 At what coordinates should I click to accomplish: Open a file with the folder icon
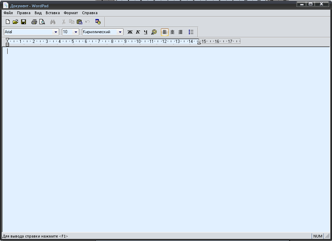[x=16, y=21]
